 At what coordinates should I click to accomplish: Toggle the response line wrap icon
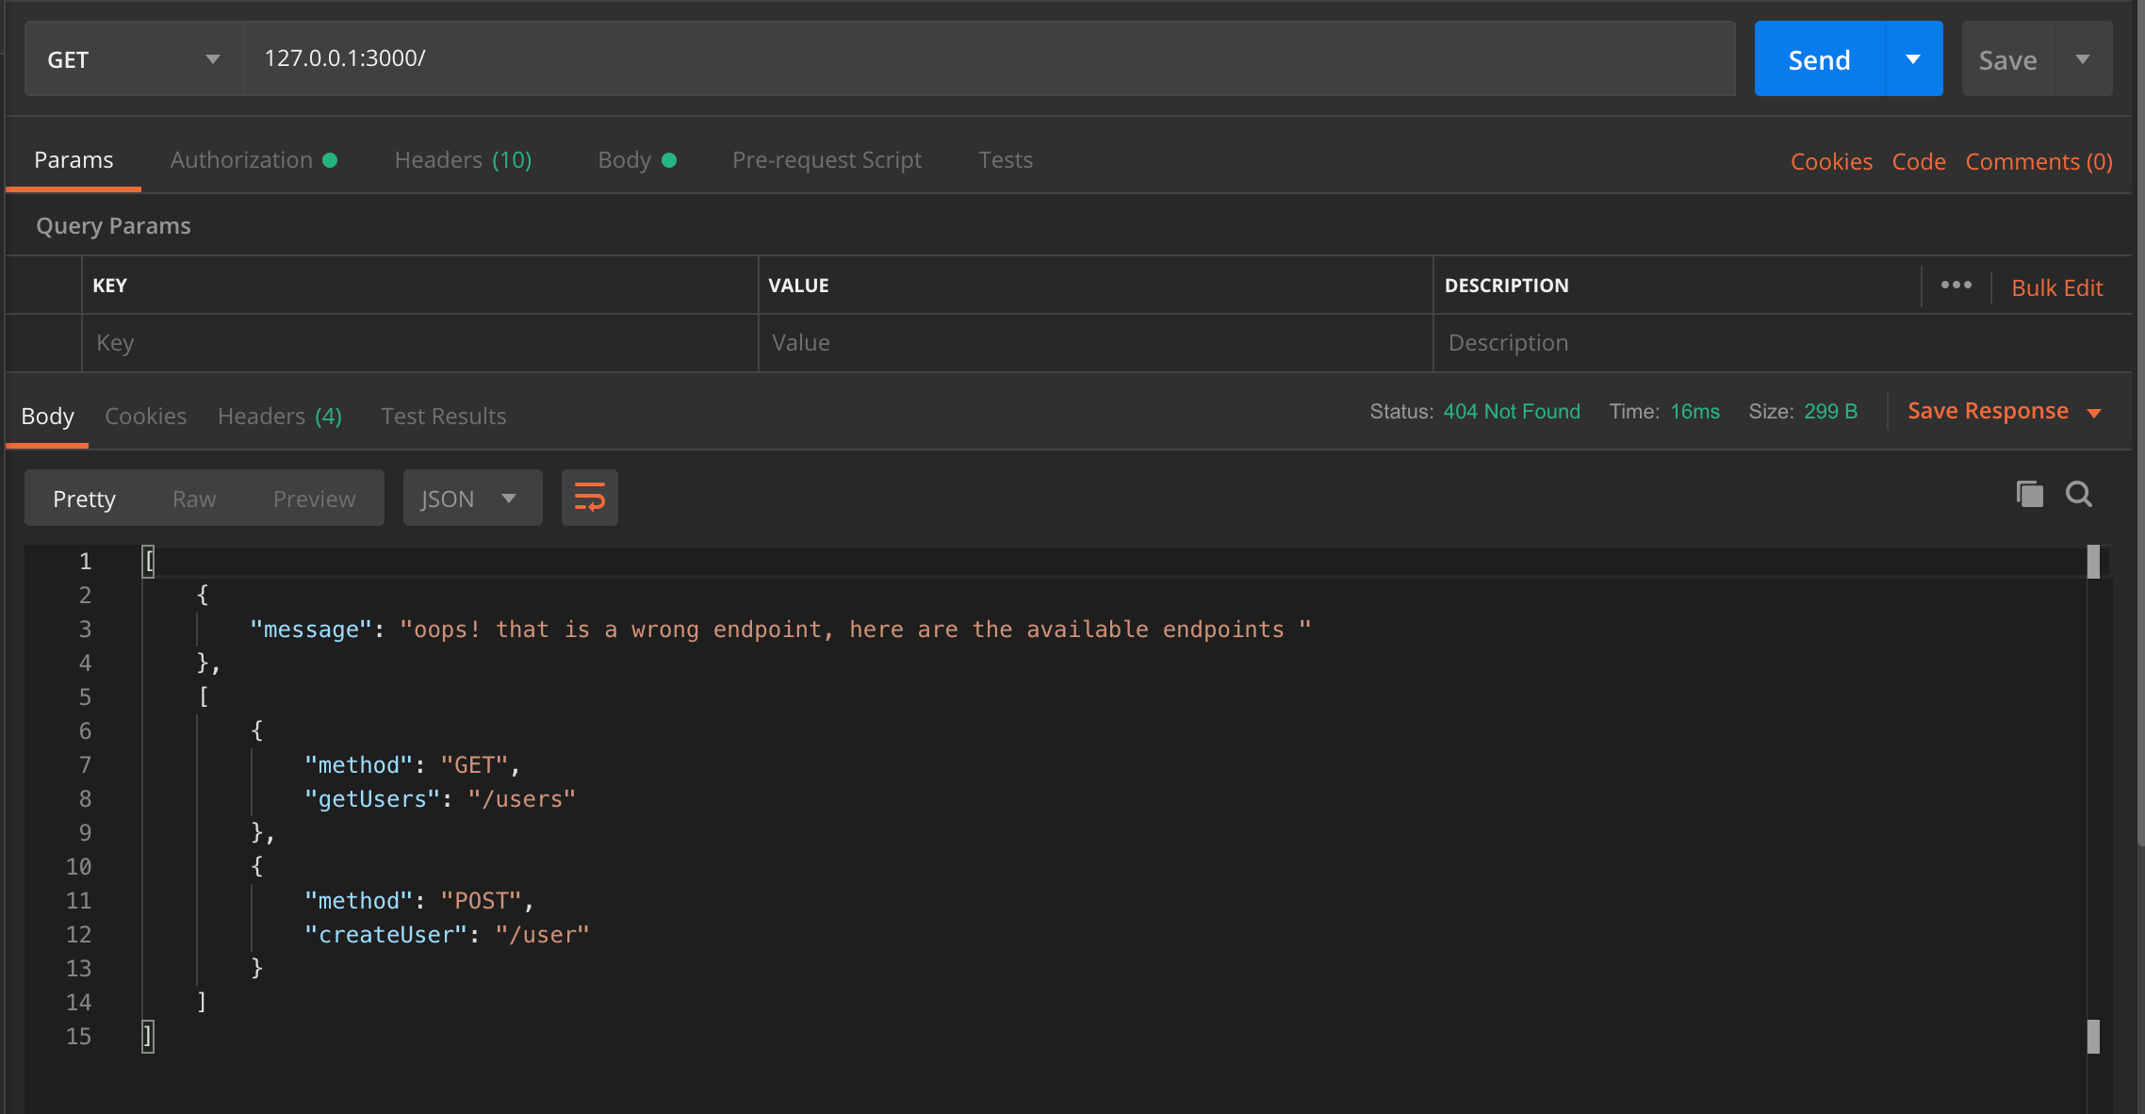click(590, 498)
